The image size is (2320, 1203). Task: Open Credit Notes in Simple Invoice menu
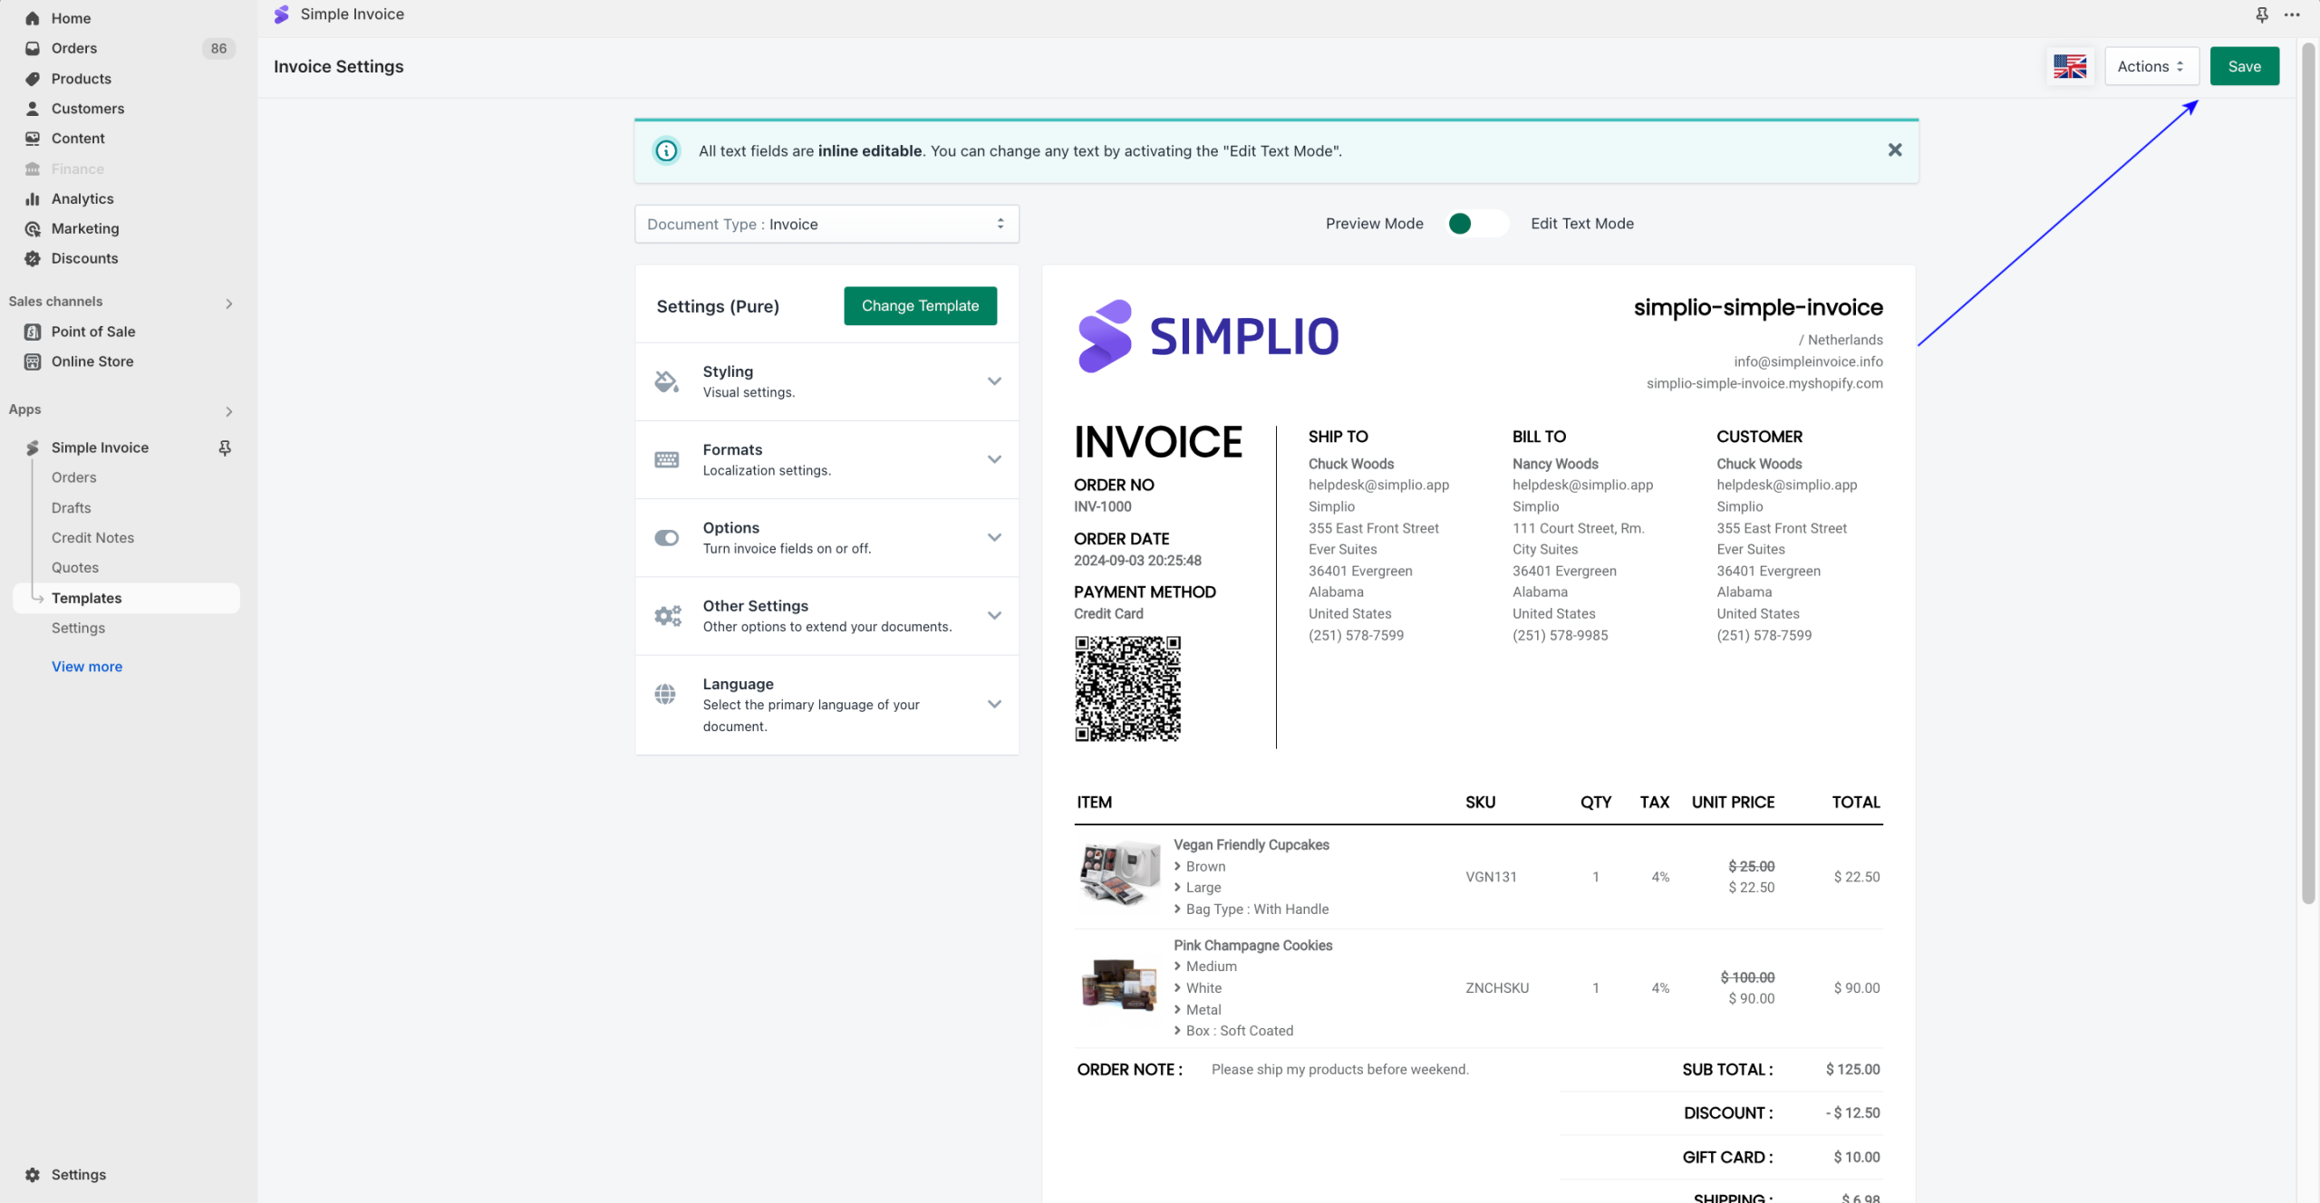click(92, 537)
